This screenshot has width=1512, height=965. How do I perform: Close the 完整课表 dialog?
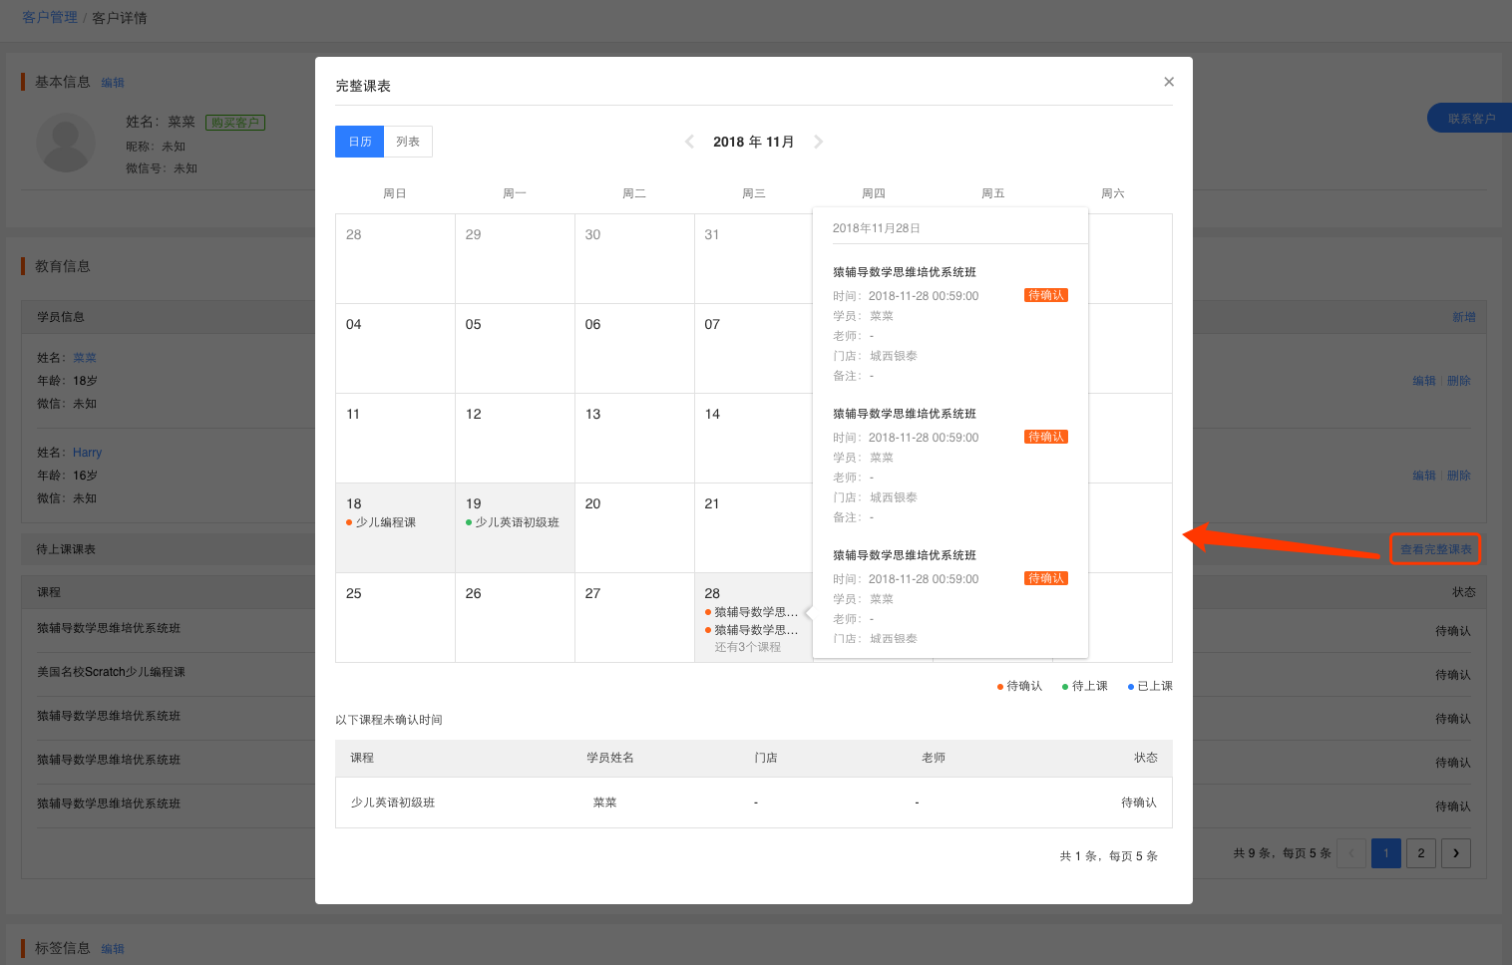[1169, 82]
